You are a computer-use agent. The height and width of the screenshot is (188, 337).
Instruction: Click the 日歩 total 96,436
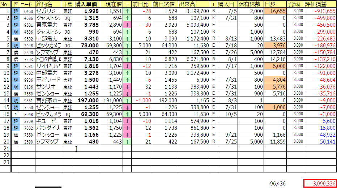pos(278,183)
